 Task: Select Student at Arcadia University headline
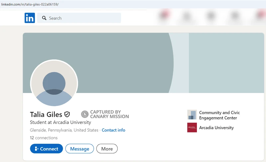pos(61,122)
